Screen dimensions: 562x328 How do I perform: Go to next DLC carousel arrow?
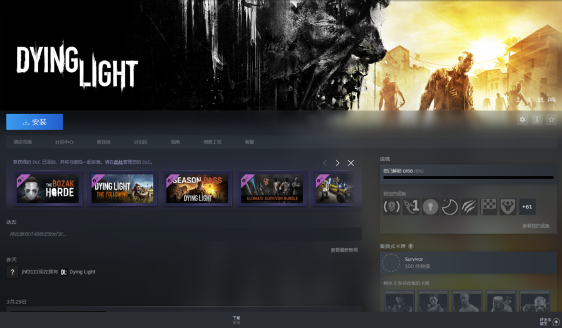click(x=337, y=163)
